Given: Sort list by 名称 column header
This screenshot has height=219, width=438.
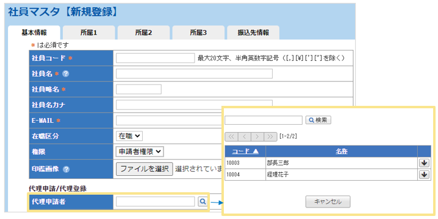Looking at the screenshot, I should tap(342, 151).
